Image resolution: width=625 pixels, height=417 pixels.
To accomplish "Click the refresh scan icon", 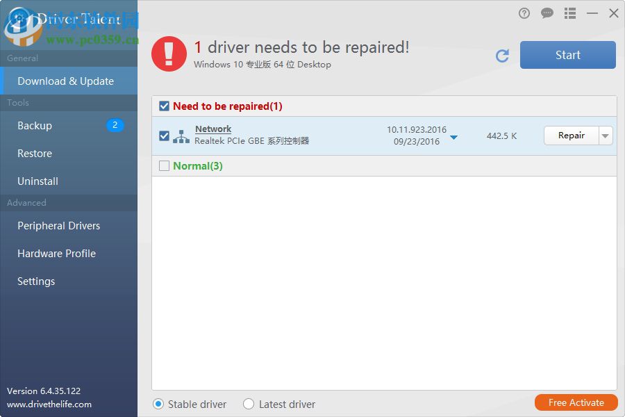I will pos(502,56).
